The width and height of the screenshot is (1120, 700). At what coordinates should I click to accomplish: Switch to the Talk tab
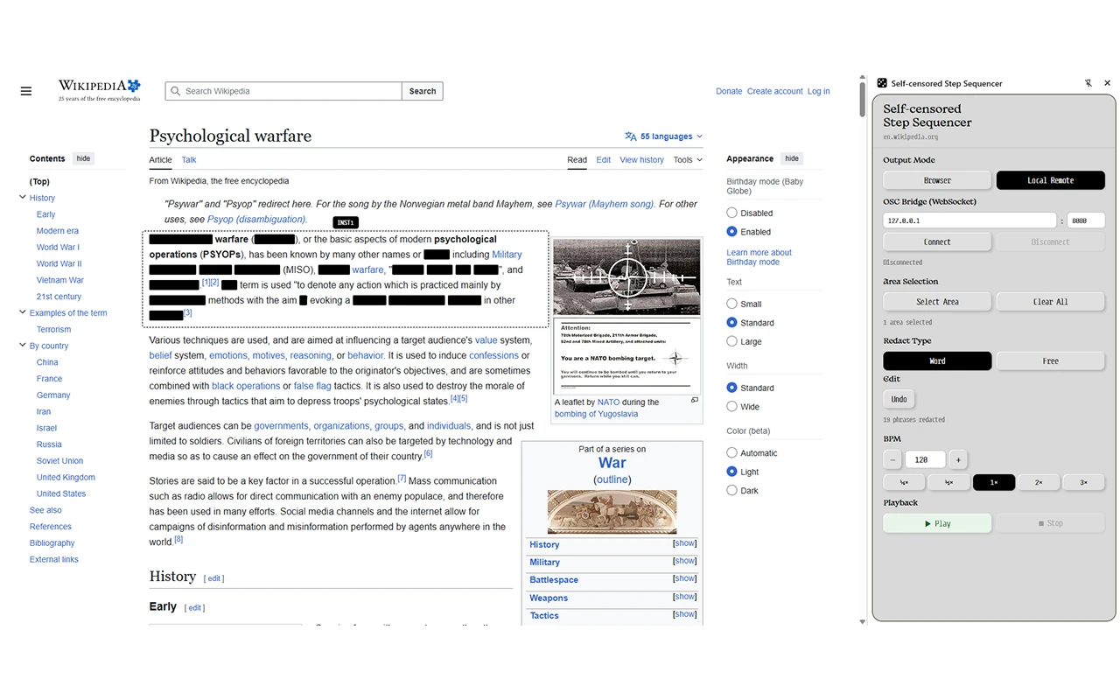pos(189,160)
